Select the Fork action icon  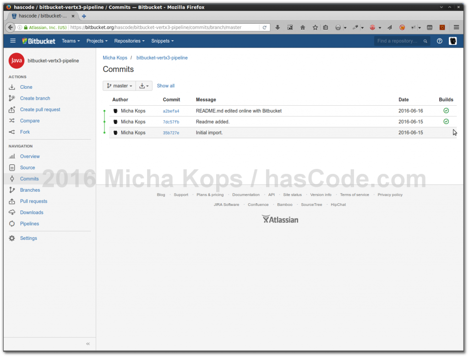pos(11,132)
